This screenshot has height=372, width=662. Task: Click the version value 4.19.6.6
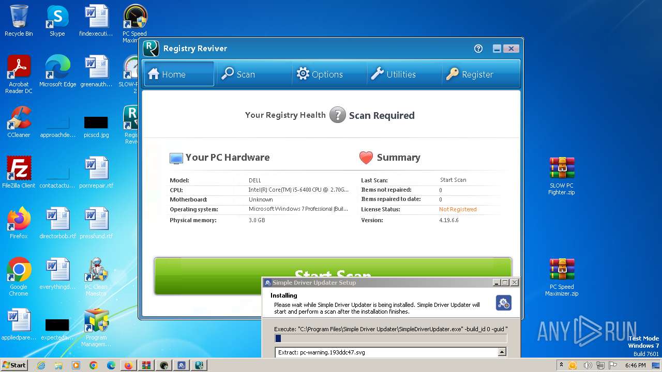click(449, 220)
